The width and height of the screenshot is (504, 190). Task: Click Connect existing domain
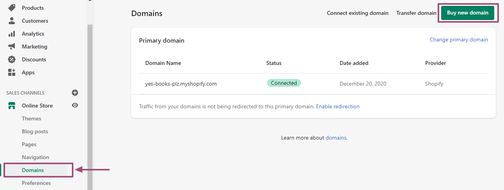pos(358,13)
